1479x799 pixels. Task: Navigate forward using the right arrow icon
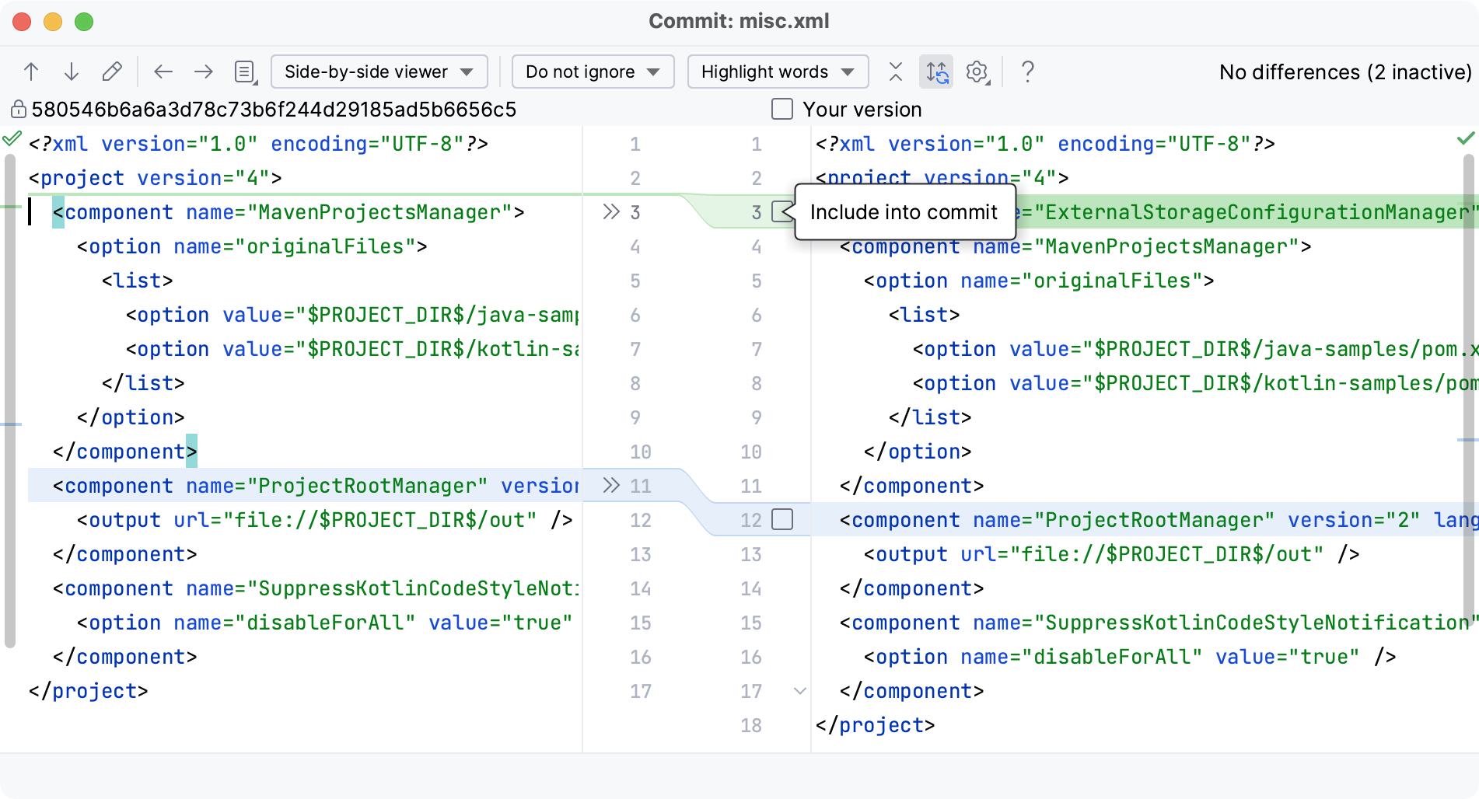(x=204, y=72)
